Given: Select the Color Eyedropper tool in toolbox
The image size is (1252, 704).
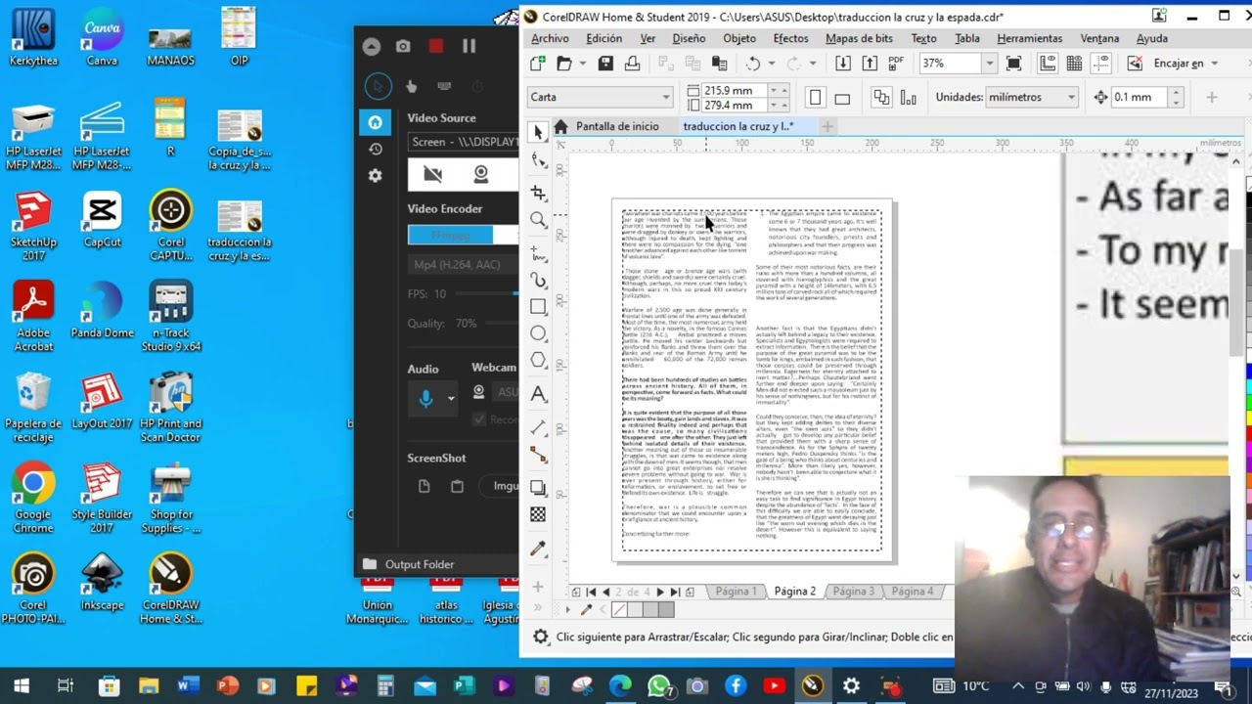Looking at the screenshot, I should [x=538, y=550].
